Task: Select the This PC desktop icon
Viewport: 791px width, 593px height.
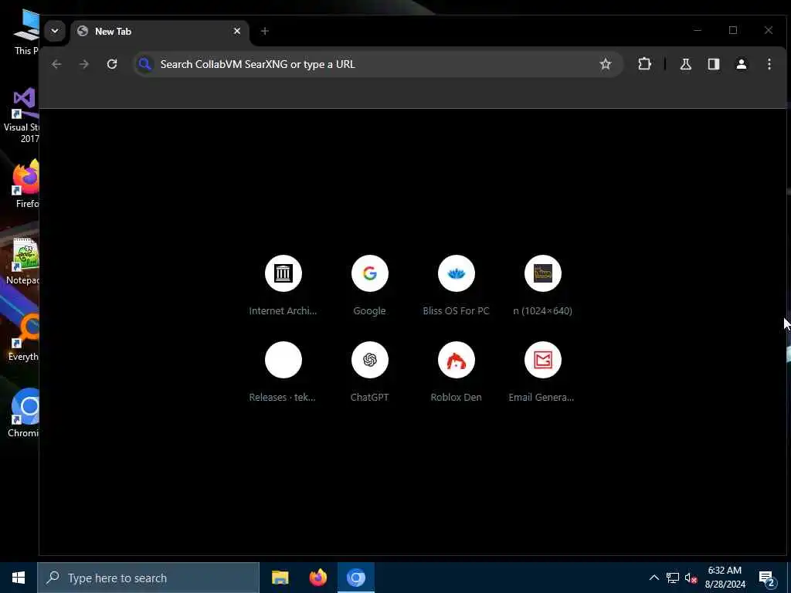Action: point(25,31)
